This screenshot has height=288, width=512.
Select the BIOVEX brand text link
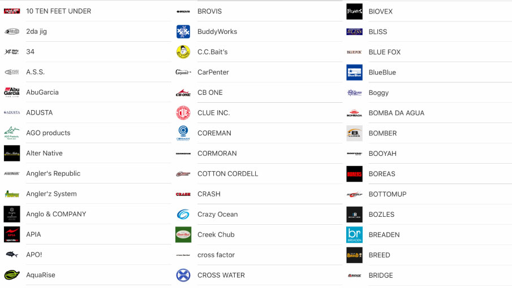pos(380,11)
